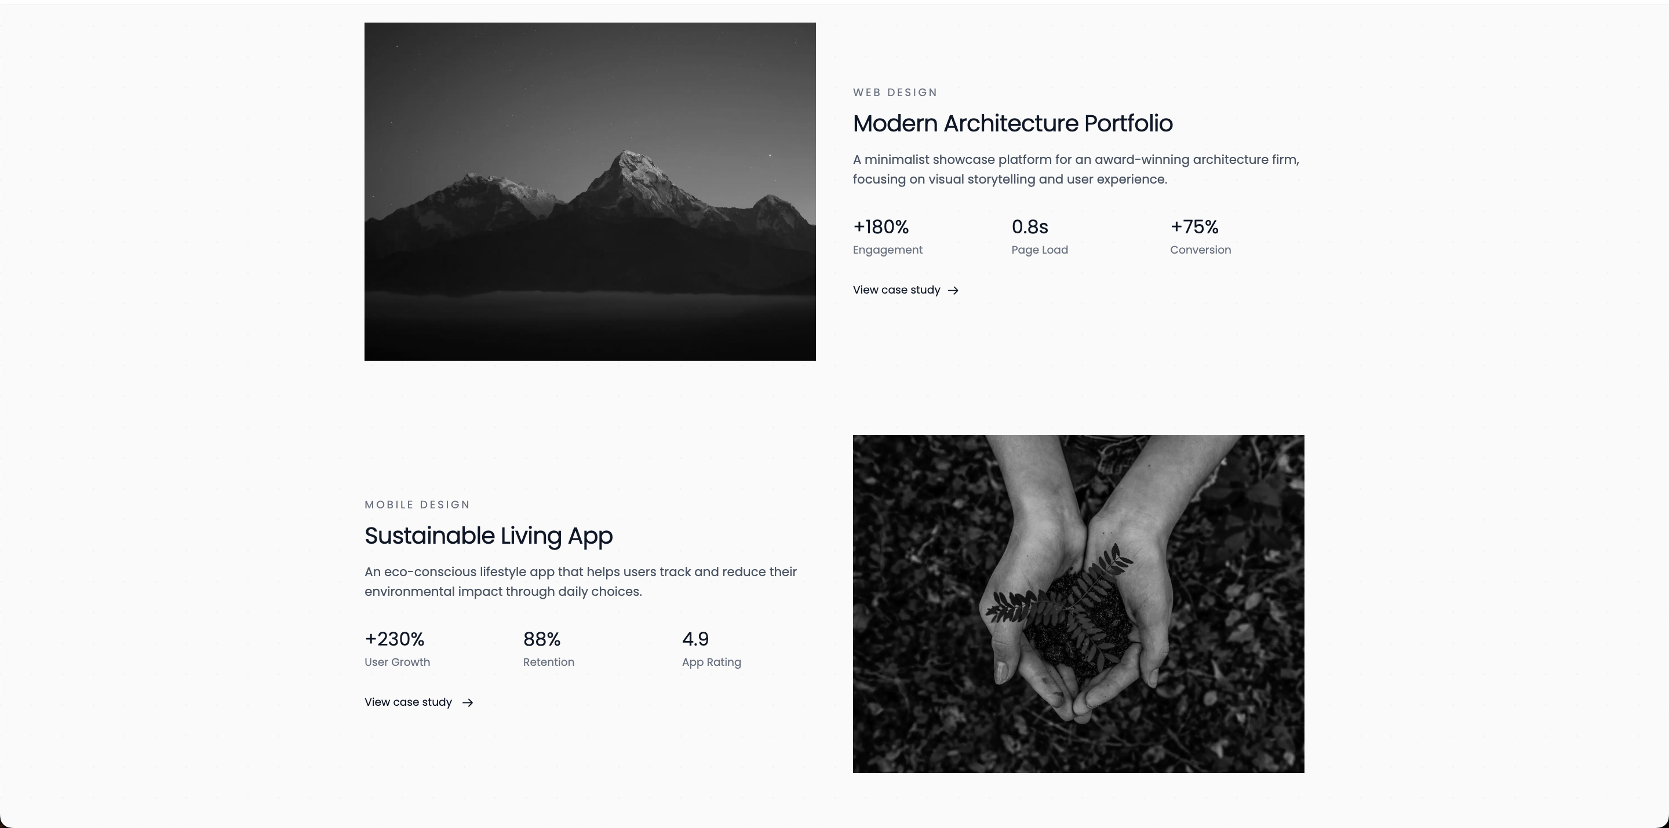The width and height of the screenshot is (1669, 828).
Task: Click the Modern Architecture Portfolio heading
Action: coord(1012,124)
